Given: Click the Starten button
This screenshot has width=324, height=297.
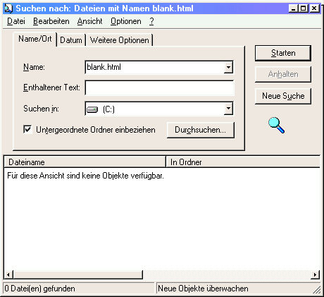Looking at the screenshot, I should click(283, 53).
